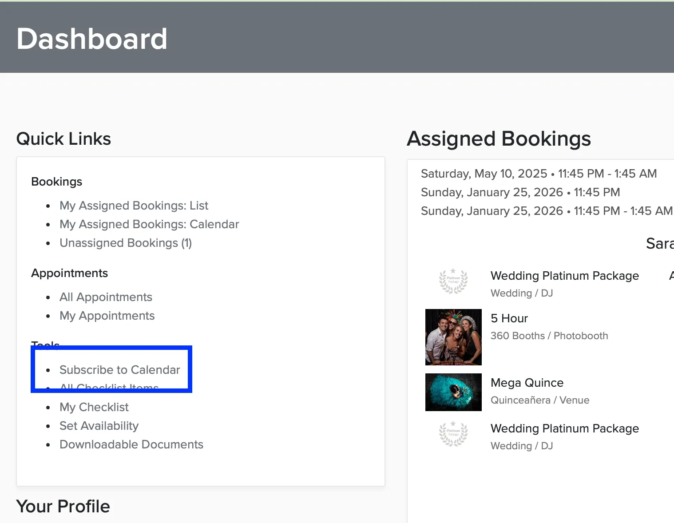Go to My Appointments
674x523 pixels.
107,316
